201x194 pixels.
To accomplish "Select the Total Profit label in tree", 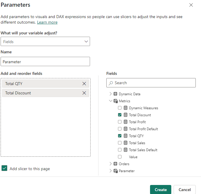I will pos(137,122).
